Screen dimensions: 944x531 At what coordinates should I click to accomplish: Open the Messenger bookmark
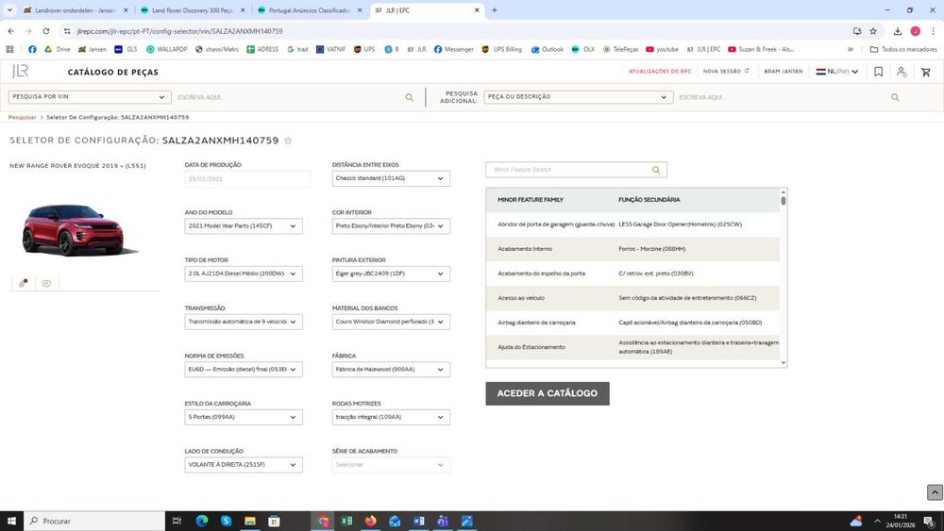coord(453,49)
